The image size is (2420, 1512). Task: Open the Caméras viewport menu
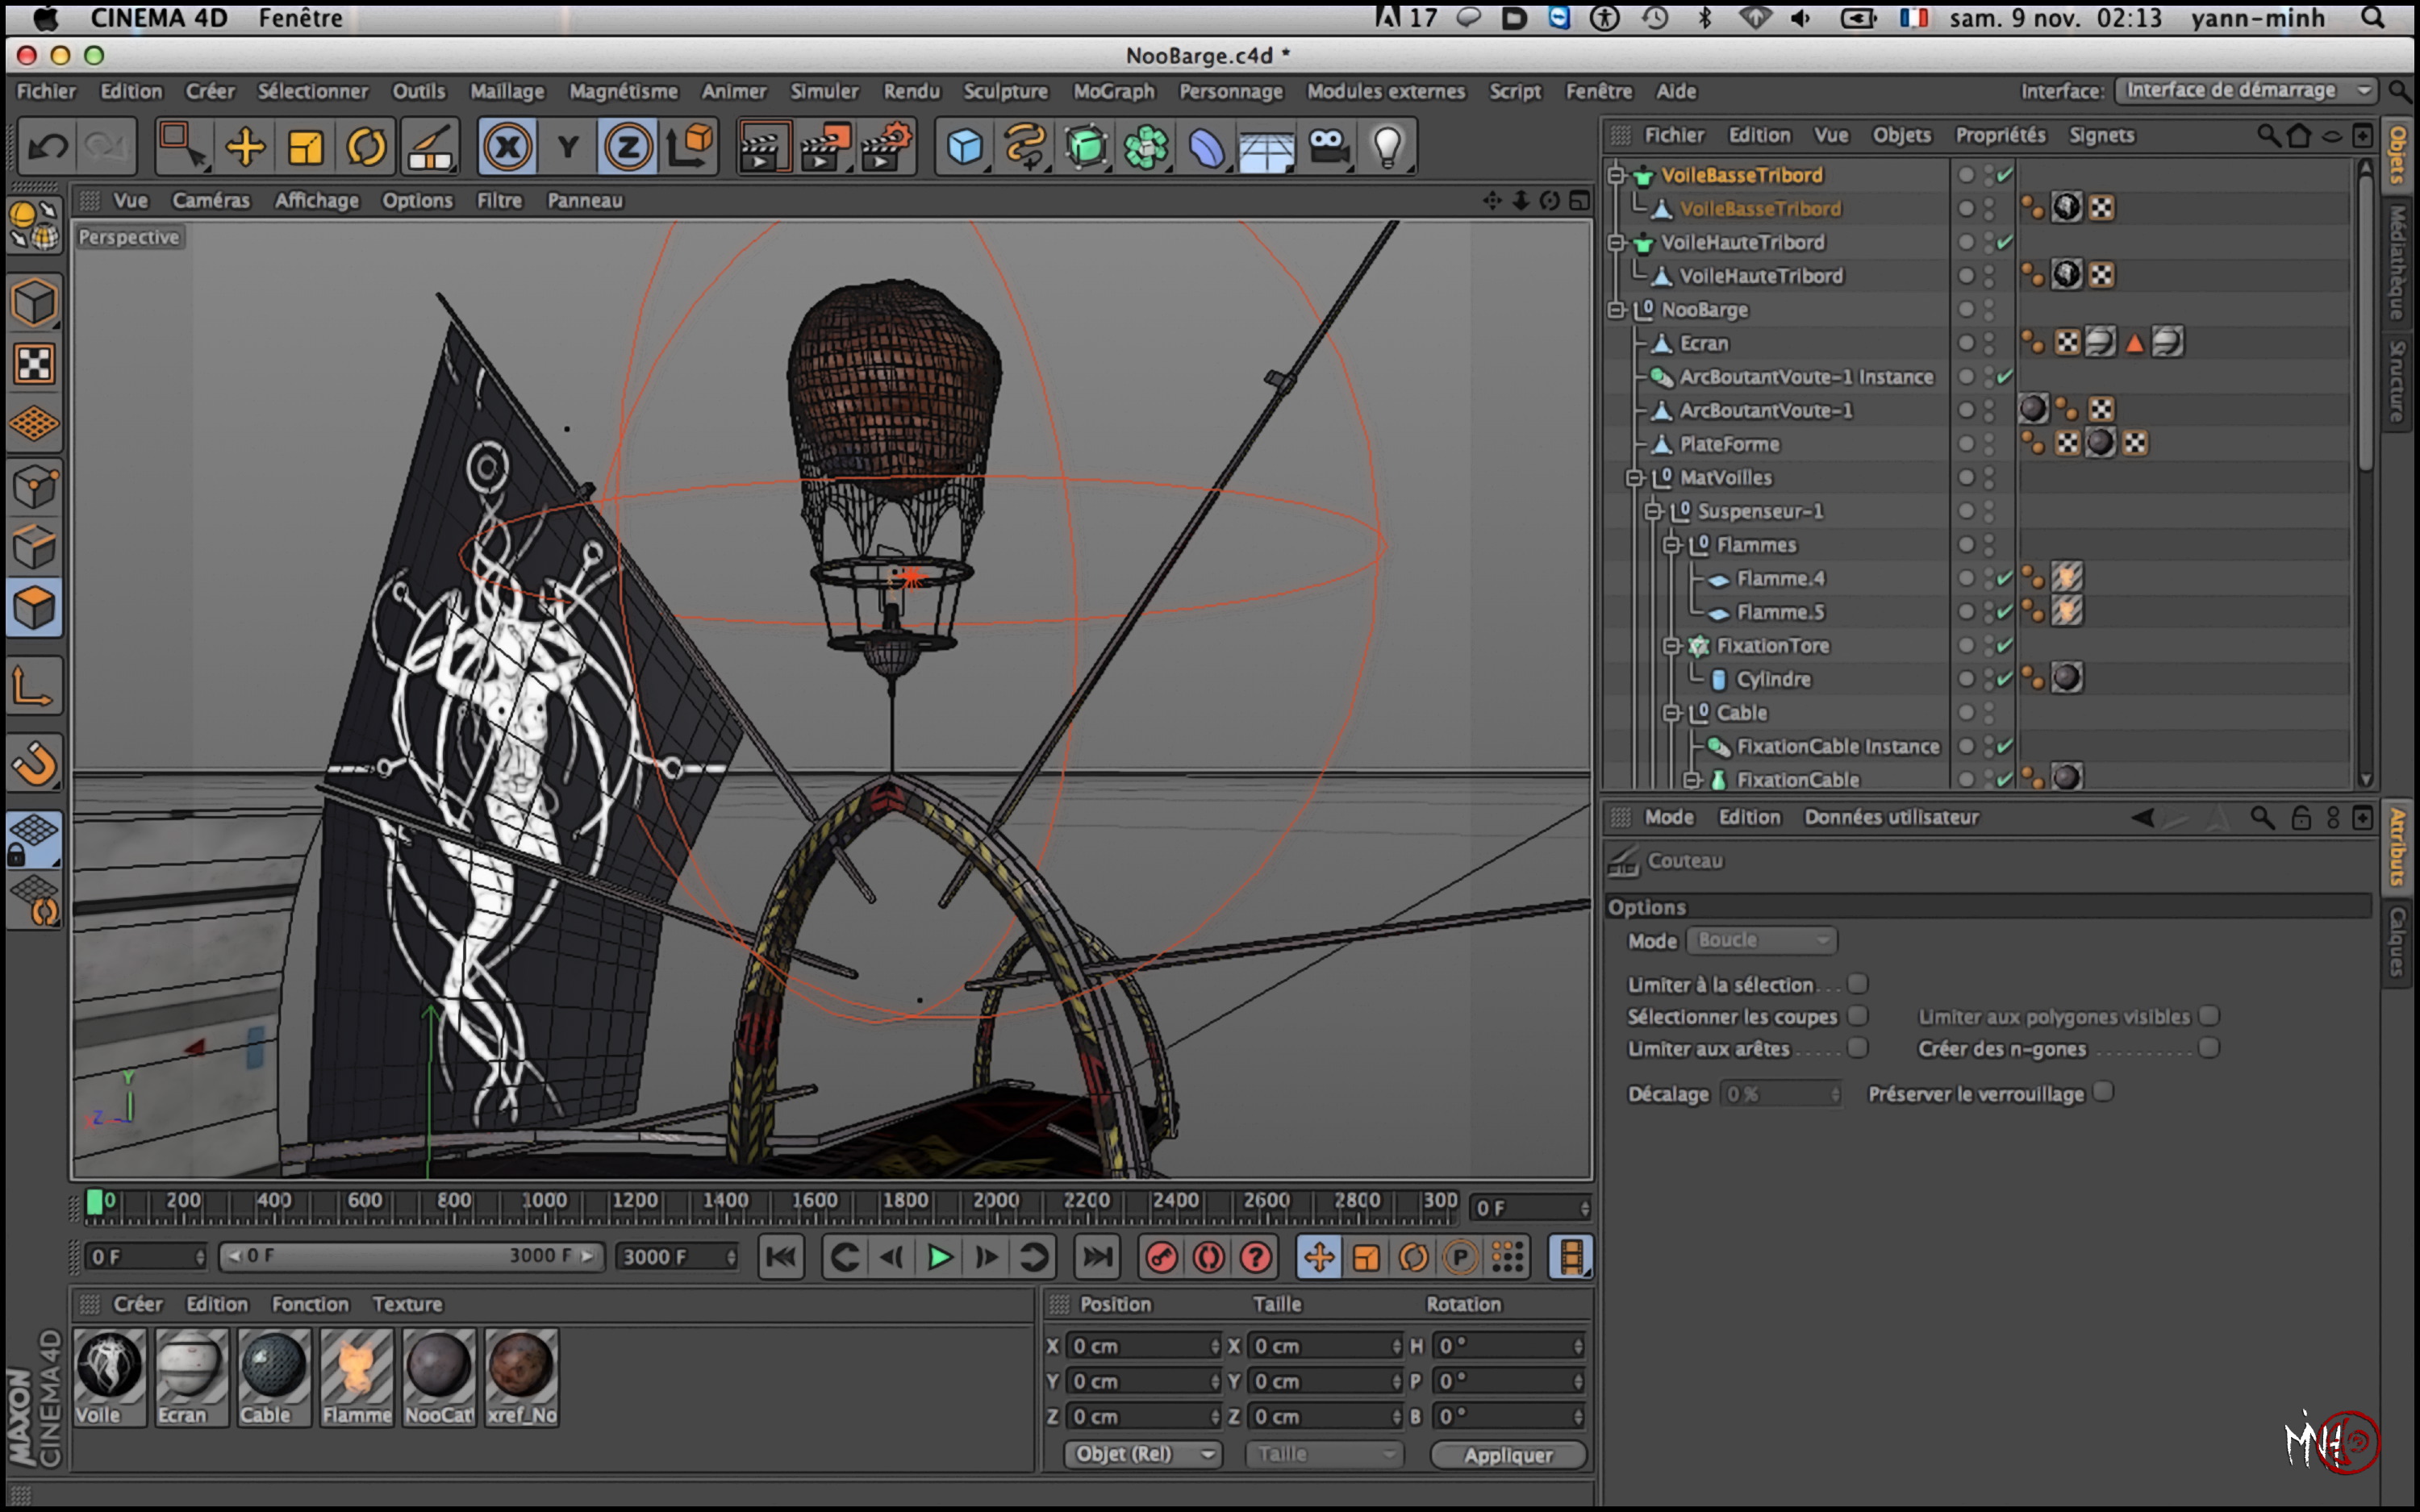[x=211, y=200]
